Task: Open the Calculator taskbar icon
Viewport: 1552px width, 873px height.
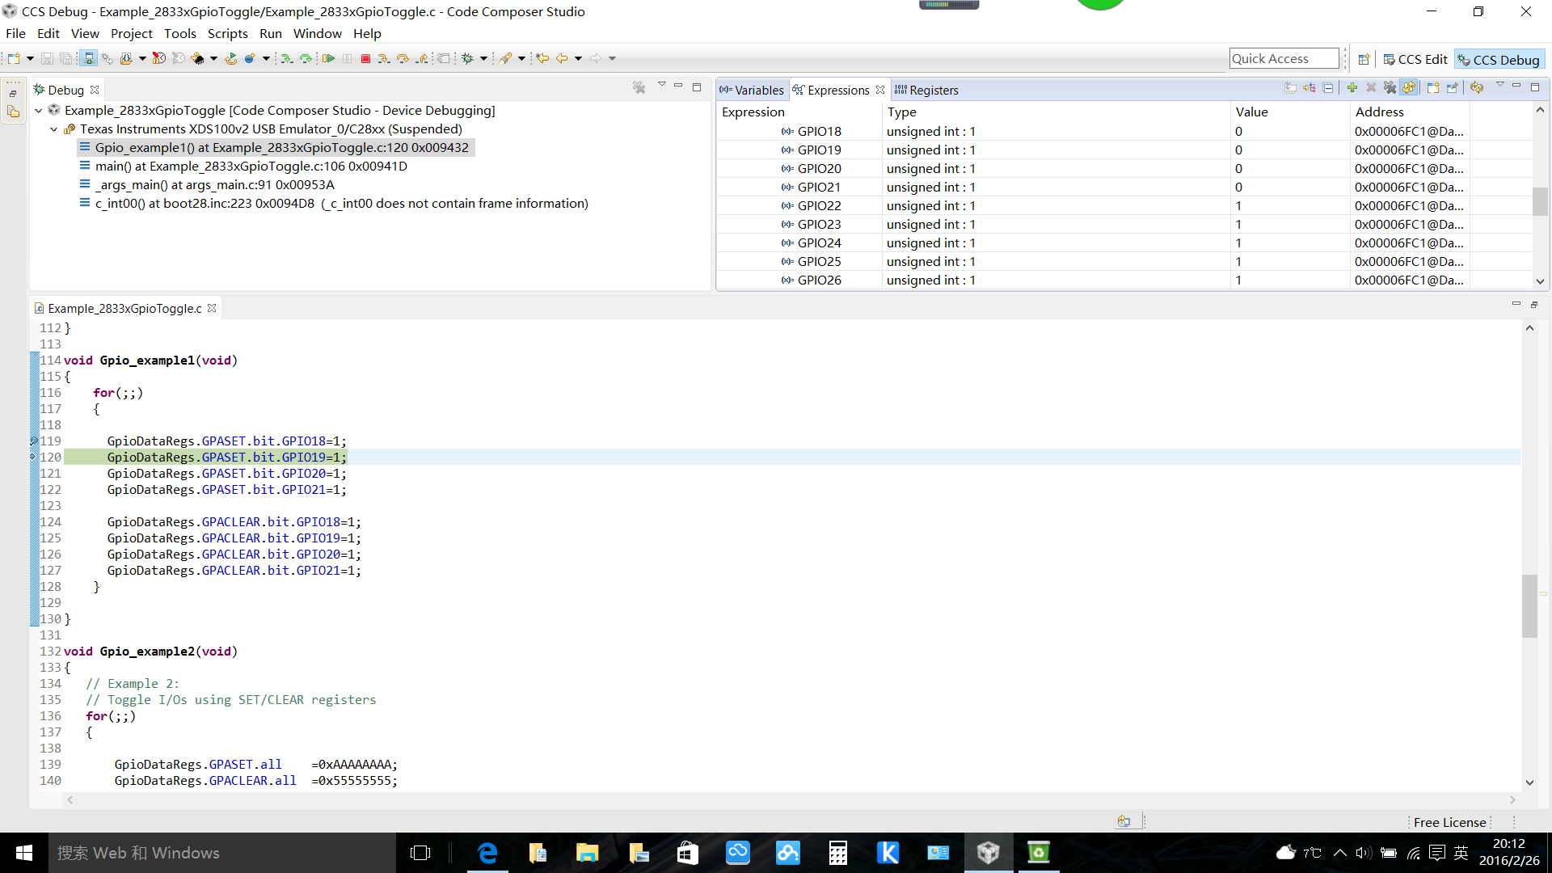Action: (838, 853)
